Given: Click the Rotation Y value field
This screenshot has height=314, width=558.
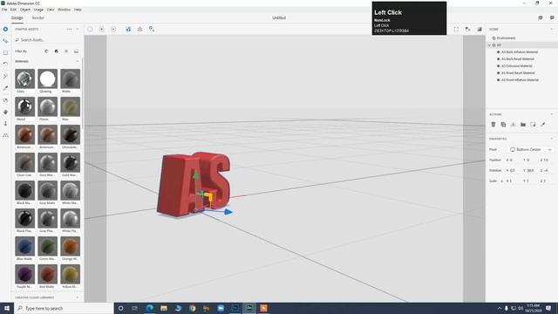Looking at the screenshot, I should (x=530, y=171).
